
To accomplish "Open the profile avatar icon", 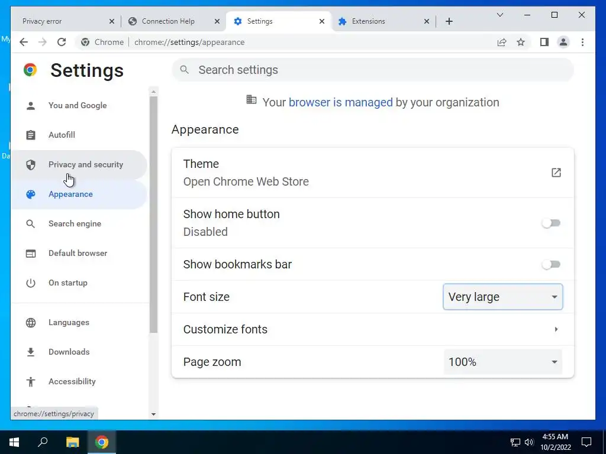I will 563,42.
